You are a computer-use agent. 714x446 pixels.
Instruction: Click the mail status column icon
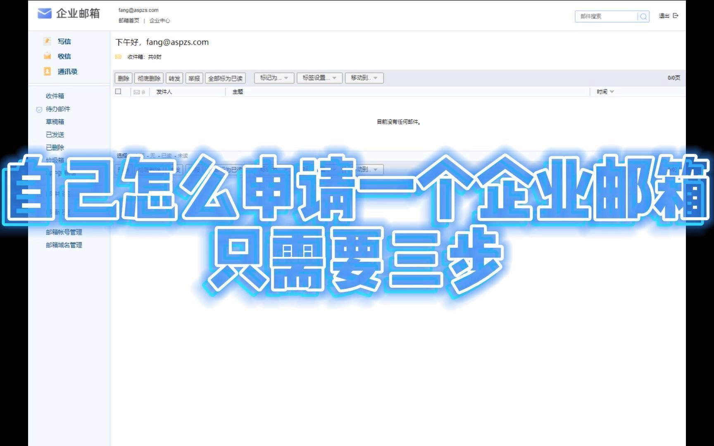click(137, 92)
